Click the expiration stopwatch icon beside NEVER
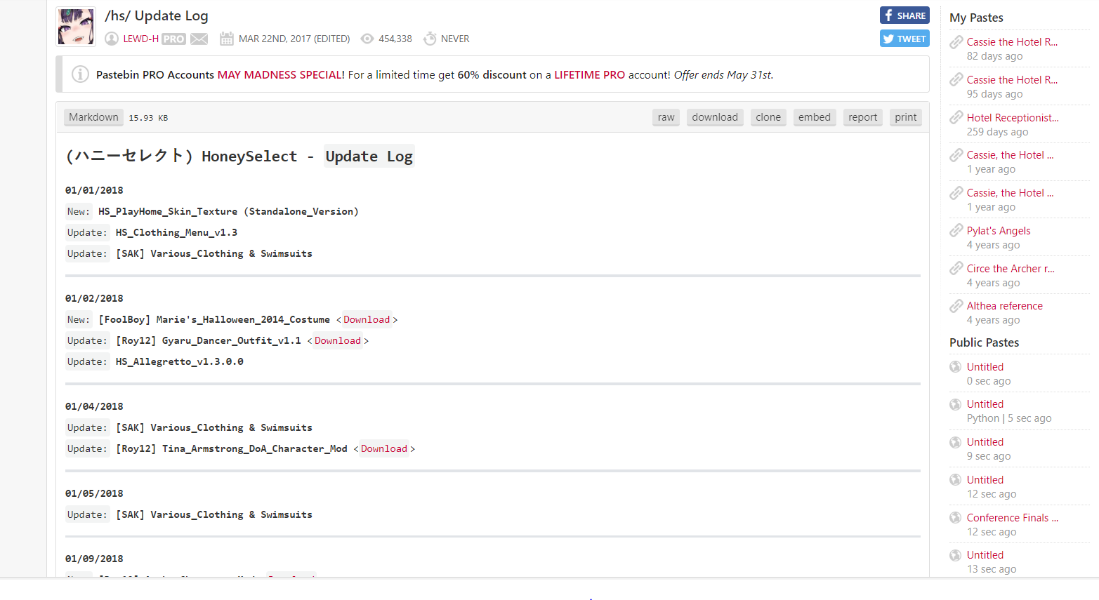 click(430, 39)
